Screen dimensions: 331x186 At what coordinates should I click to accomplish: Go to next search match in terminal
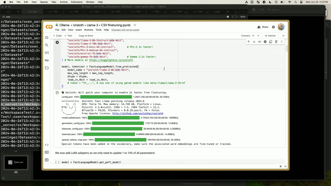point(236,17)
